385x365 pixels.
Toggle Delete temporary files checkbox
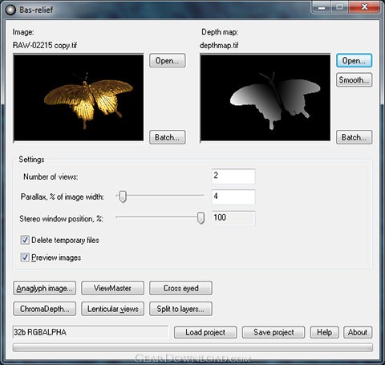coord(25,240)
